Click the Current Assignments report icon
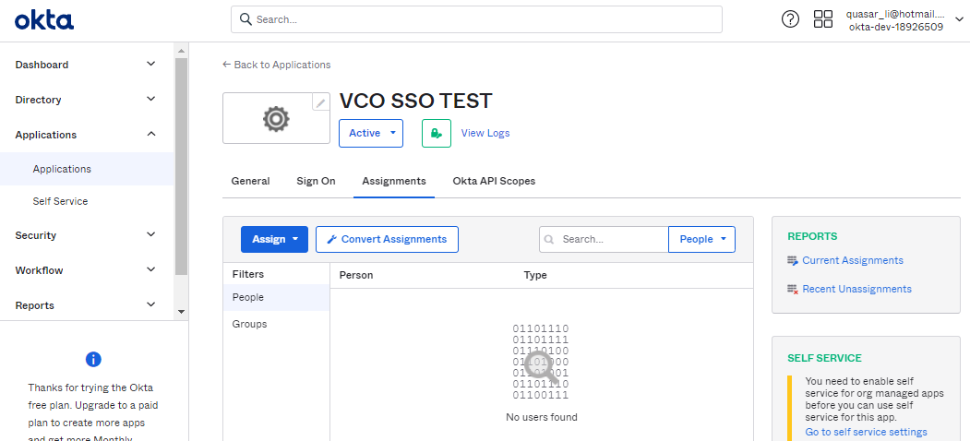 pyautogui.click(x=793, y=261)
